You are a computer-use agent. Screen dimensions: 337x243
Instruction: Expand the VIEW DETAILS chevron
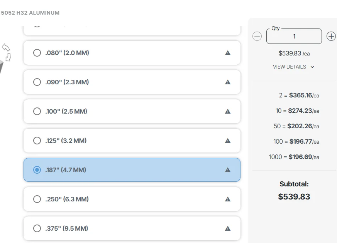point(312,67)
